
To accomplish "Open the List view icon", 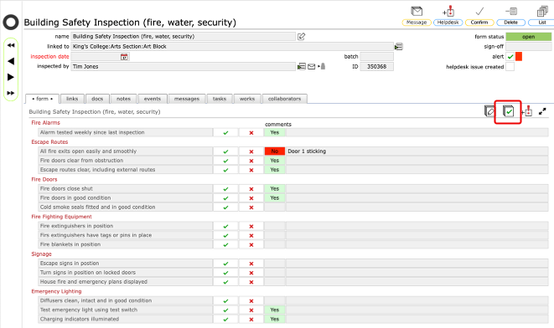I will pos(542,11).
